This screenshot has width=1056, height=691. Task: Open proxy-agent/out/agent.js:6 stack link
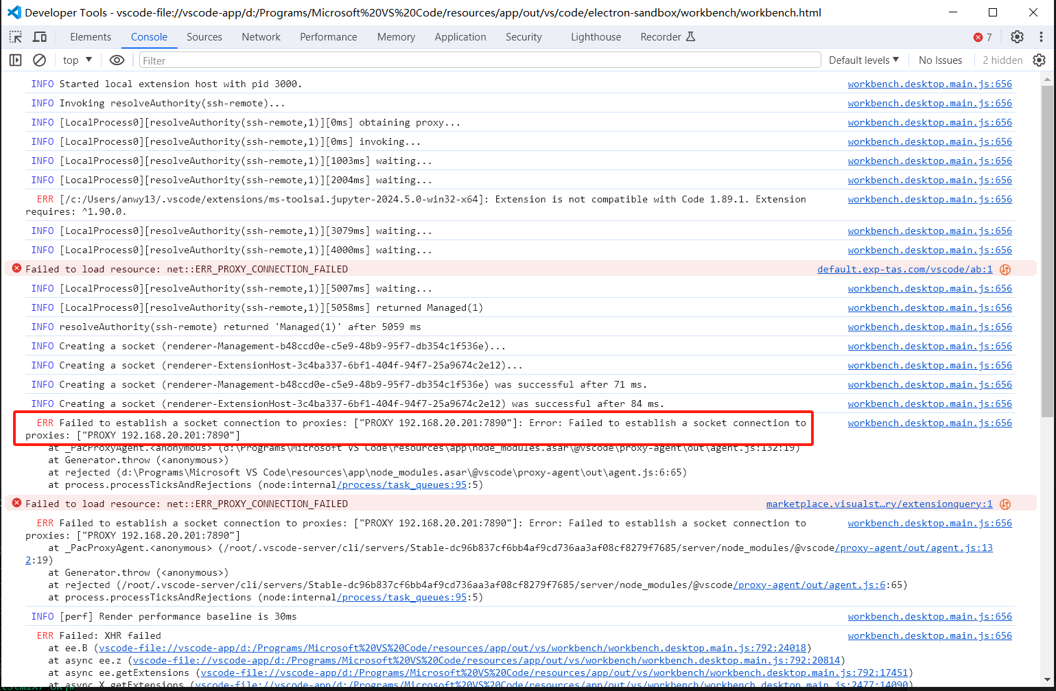(810, 585)
